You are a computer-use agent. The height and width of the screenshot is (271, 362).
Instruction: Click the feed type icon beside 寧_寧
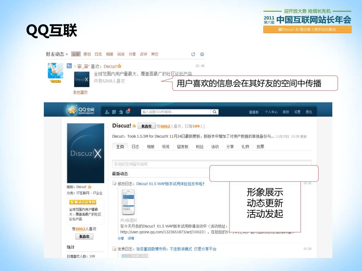[x=69, y=66]
